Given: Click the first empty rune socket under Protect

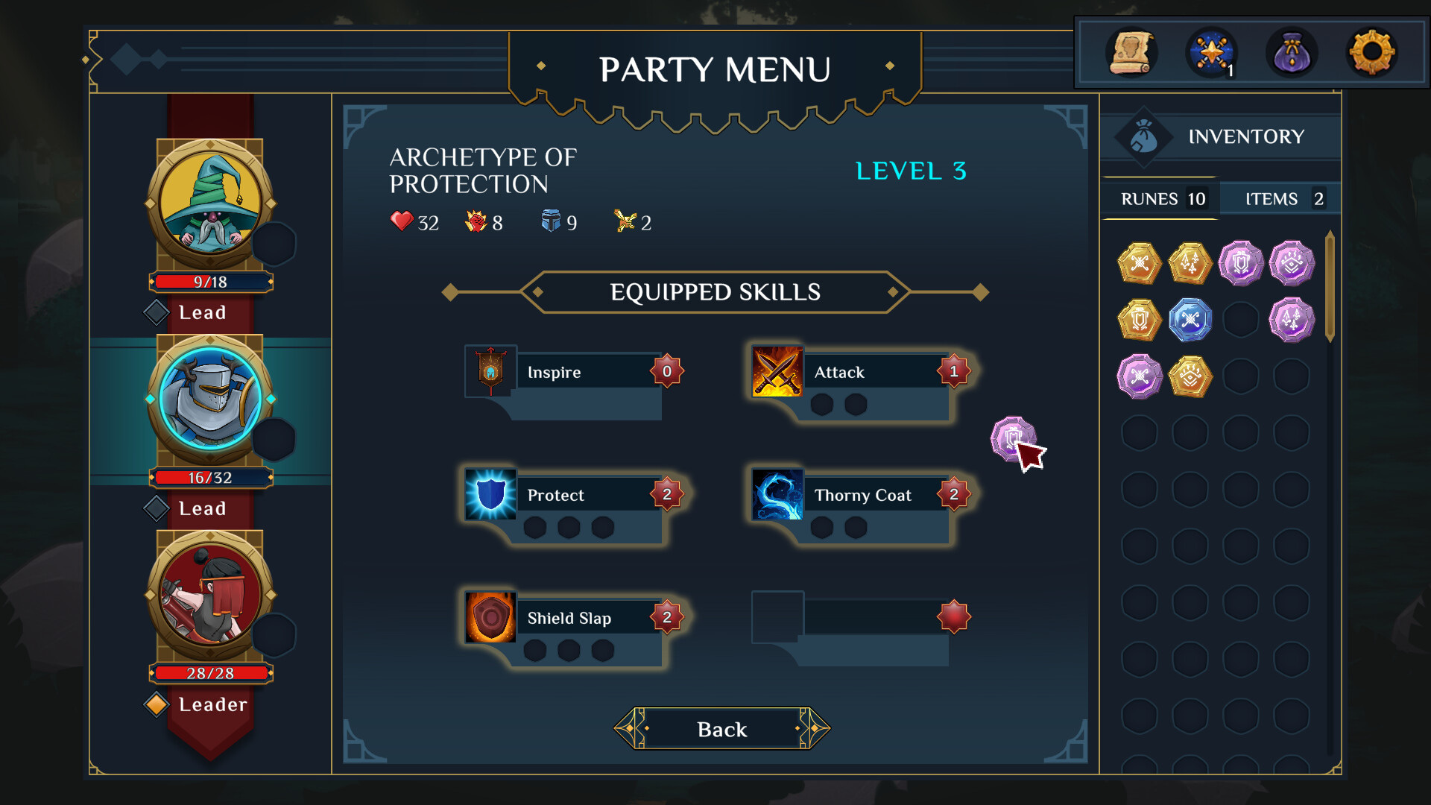Looking at the screenshot, I should [x=535, y=528].
